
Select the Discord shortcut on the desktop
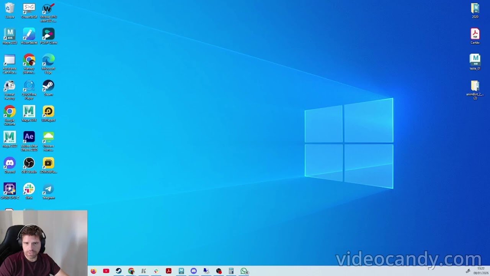tap(10, 165)
